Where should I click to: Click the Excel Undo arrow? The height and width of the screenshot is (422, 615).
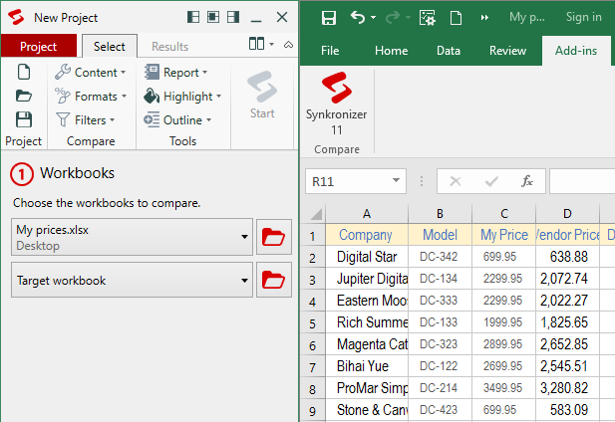[358, 17]
